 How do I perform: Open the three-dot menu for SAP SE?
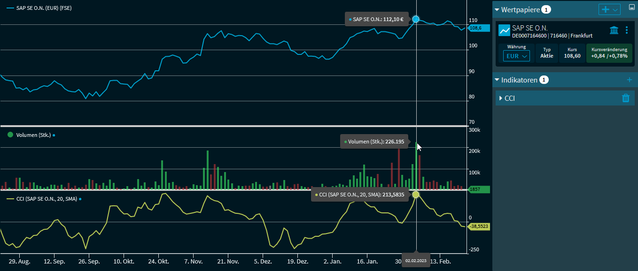626,30
